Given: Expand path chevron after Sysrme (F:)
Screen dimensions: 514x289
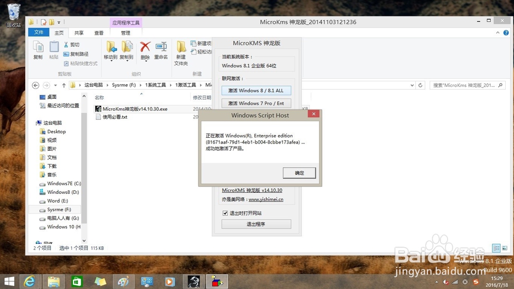Looking at the screenshot, I should pyautogui.click(x=141, y=85).
